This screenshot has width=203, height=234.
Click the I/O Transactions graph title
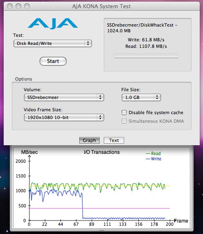102,152
